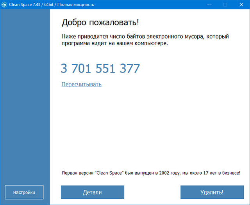Click the 64bit label in the title bar
The image size is (250, 205).
tap(51, 5)
